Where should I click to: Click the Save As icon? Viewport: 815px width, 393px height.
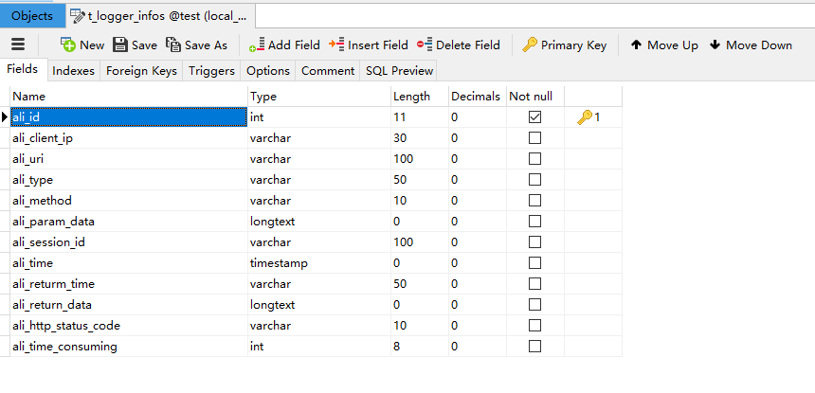[173, 45]
